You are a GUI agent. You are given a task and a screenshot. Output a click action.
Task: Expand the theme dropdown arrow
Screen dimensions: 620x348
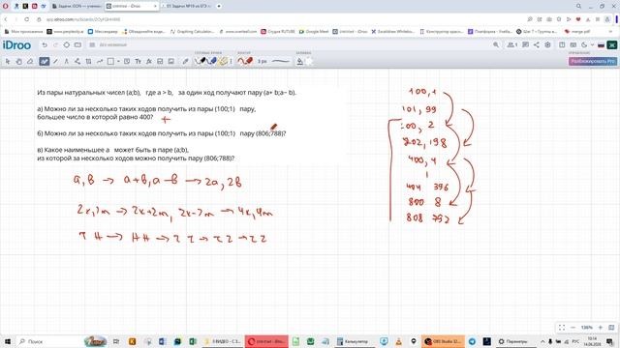coord(592,45)
